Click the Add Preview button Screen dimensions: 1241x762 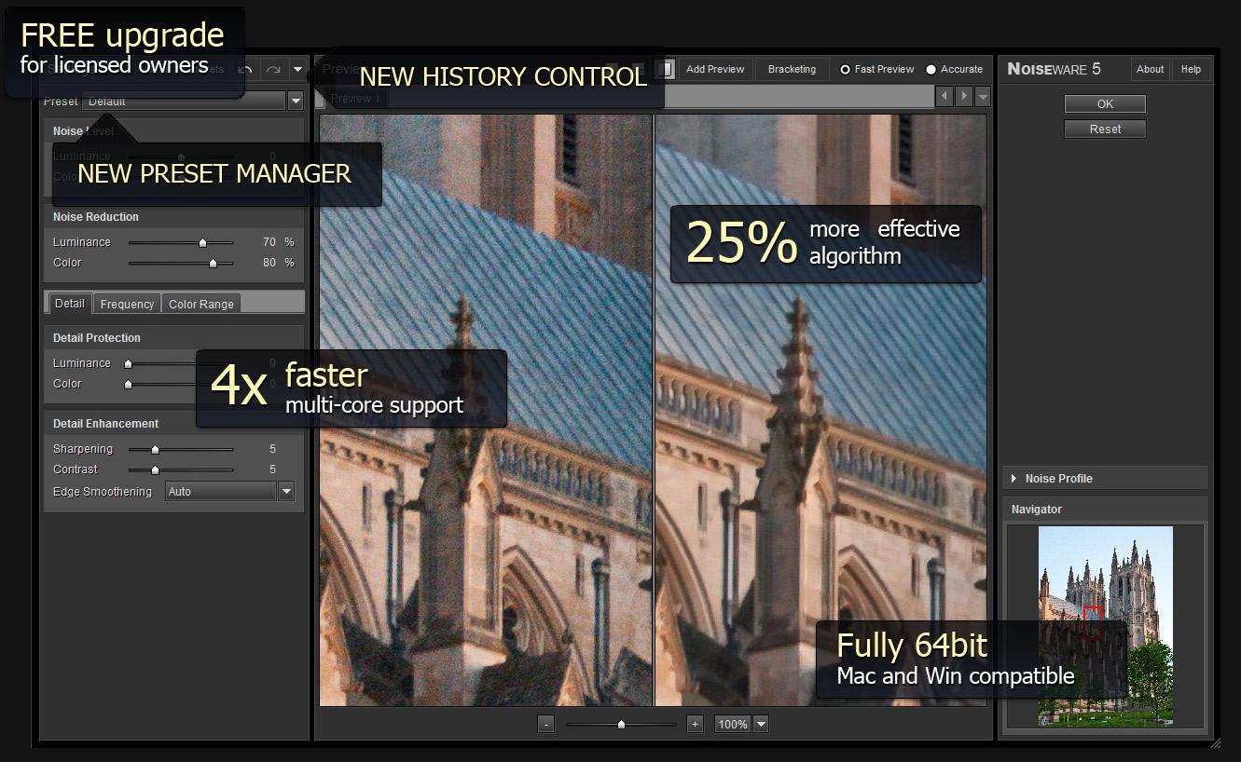point(715,69)
